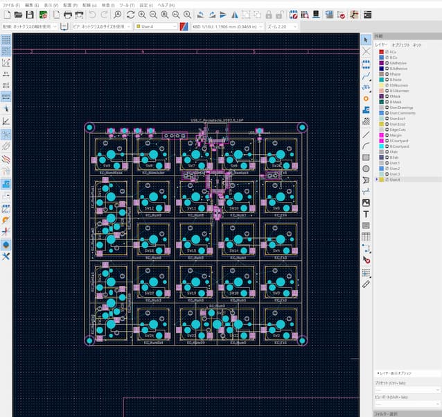Image resolution: width=442 pixels, height=417 pixels.
Task: Click the B.Cu layer color swatch
Action: [x=381, y=57]
